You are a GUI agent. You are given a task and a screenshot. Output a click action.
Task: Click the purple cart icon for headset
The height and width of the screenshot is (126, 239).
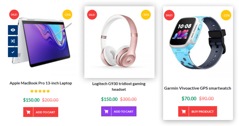tap(106, 111)
